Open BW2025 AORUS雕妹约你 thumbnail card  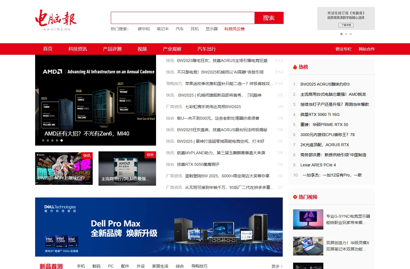[x=64, y=168]
